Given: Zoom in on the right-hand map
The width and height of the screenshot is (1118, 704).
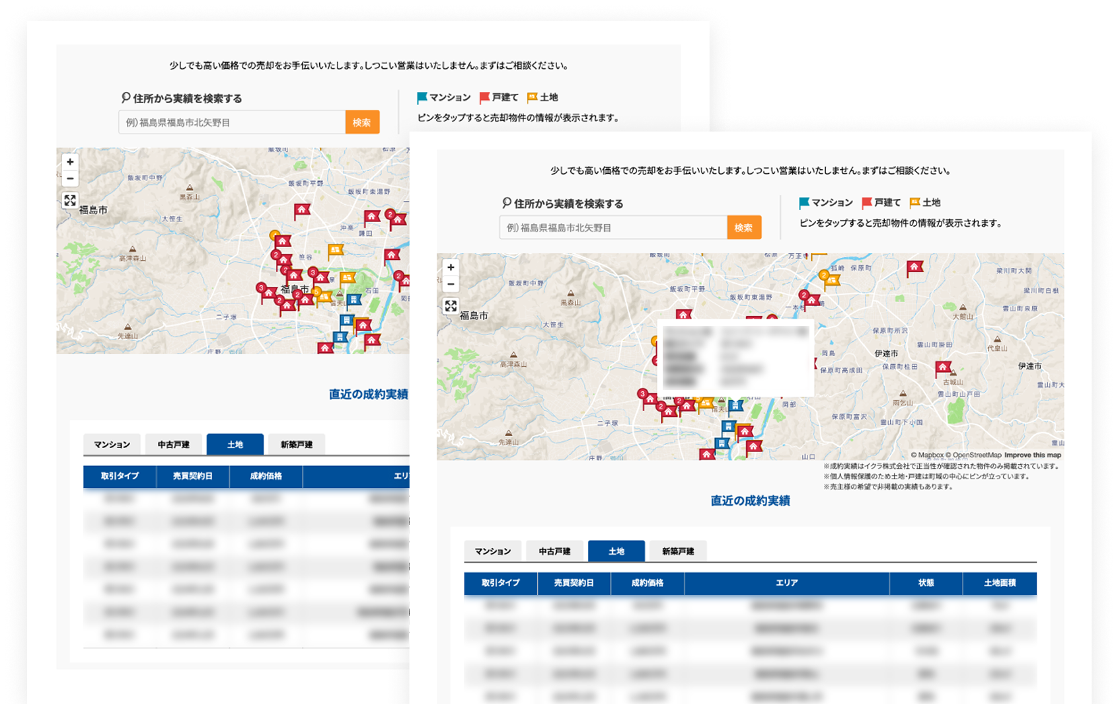Looking at the screenshot, I should click(451, 268).
